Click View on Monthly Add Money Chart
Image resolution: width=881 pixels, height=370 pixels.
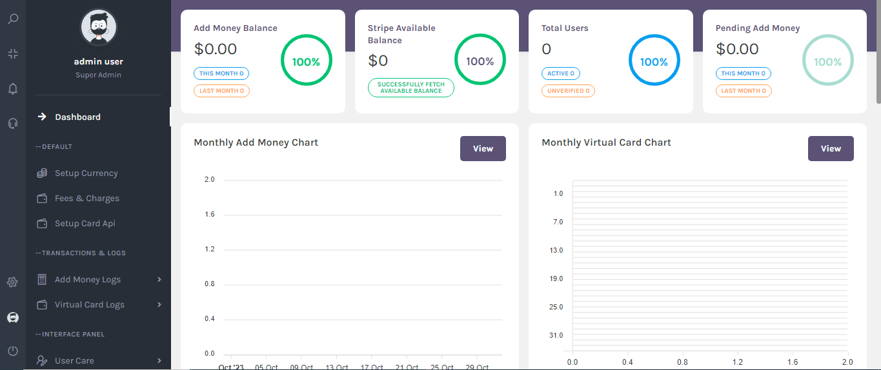click(x=483, y=149)
